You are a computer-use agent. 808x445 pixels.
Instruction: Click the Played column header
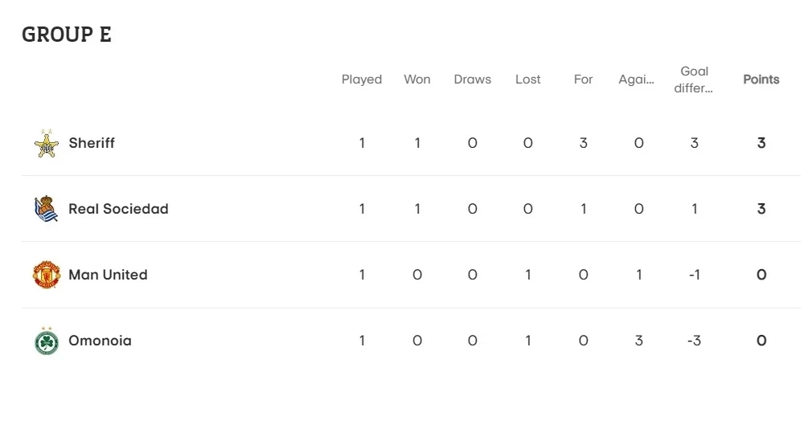(362, 80)
